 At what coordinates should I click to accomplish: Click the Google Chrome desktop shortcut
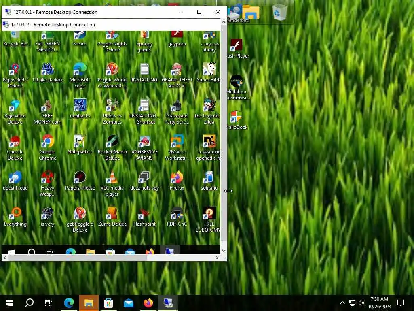tap(48, 148)
